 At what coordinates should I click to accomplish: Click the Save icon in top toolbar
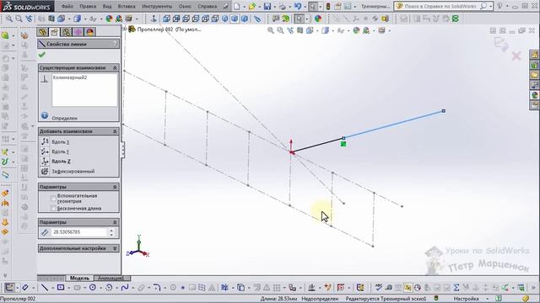(267, 6)
